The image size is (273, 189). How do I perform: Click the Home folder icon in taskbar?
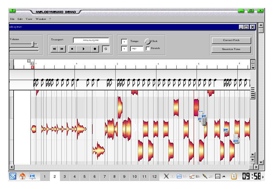[x=22, y=176]
